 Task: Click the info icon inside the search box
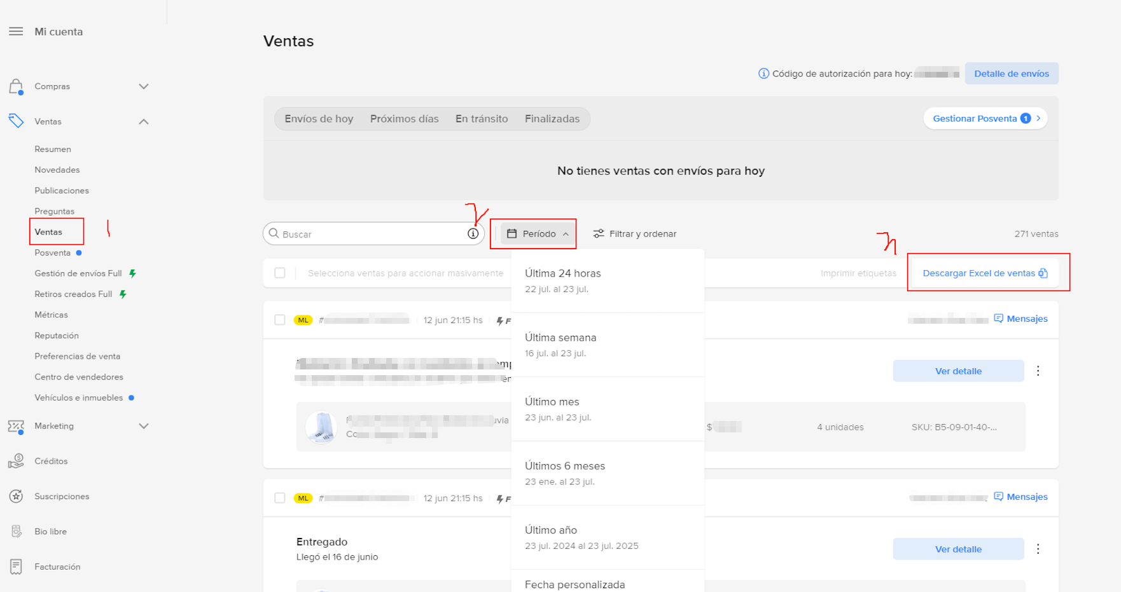473,233
